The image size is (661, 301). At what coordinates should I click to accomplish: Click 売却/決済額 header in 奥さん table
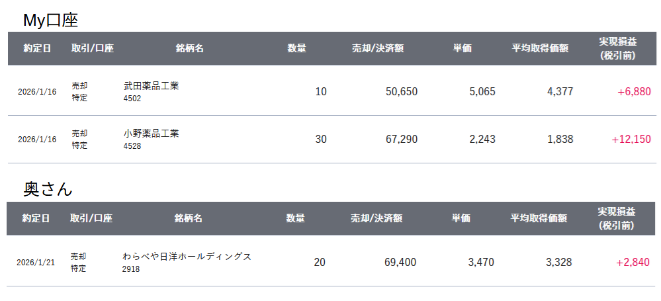376,218
